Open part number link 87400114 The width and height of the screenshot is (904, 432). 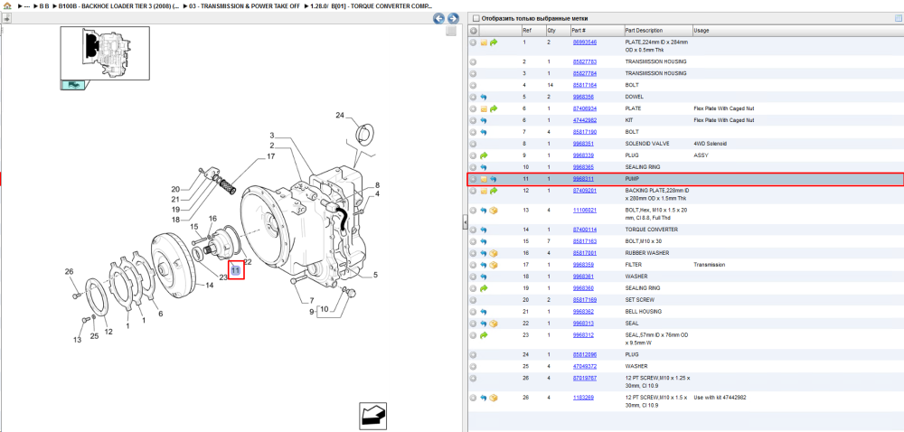[584, 230]
